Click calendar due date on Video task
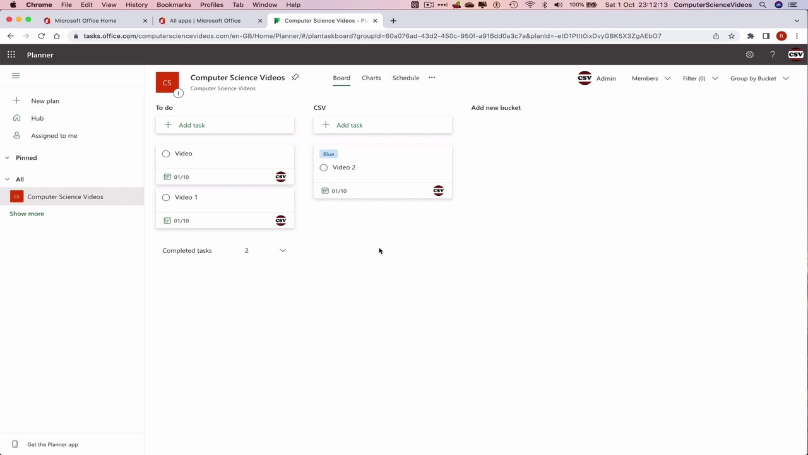Viewport: 808px width, 455px height. pyautogui.click(x=176, y=177)
